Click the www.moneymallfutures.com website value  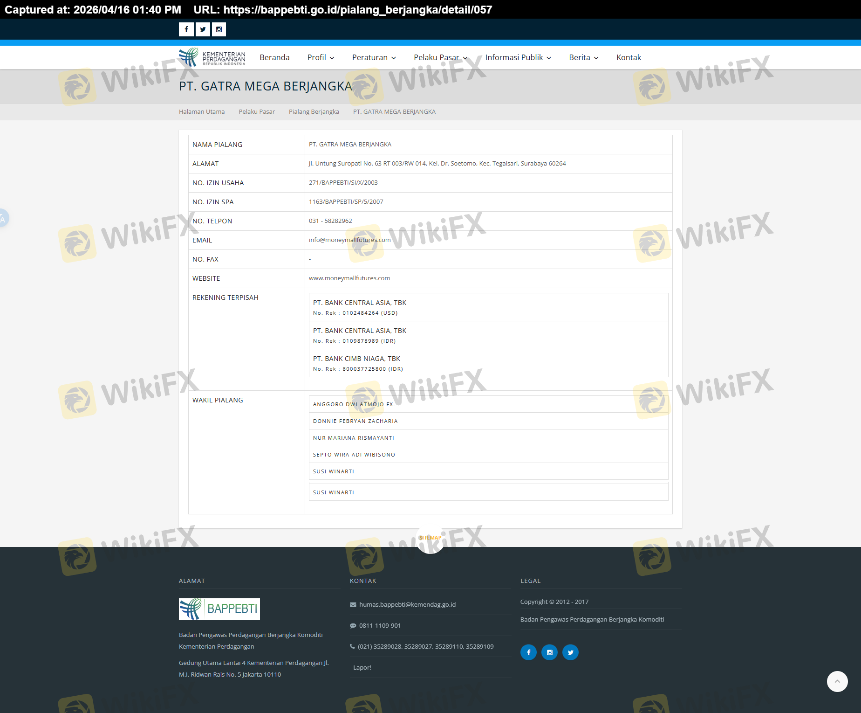349,278
